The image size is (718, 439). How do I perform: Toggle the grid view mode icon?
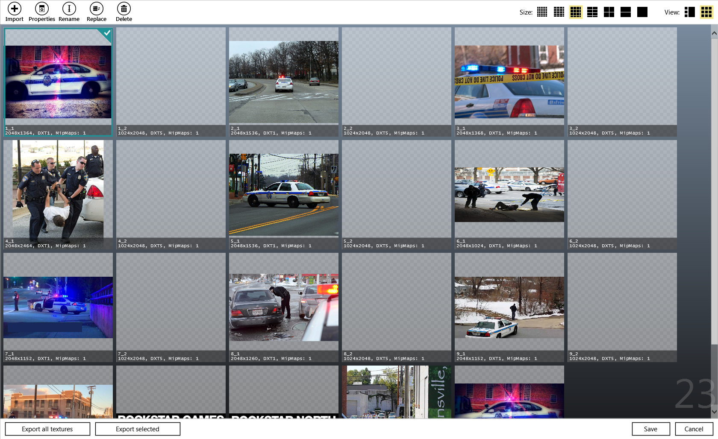coord(706,12)
